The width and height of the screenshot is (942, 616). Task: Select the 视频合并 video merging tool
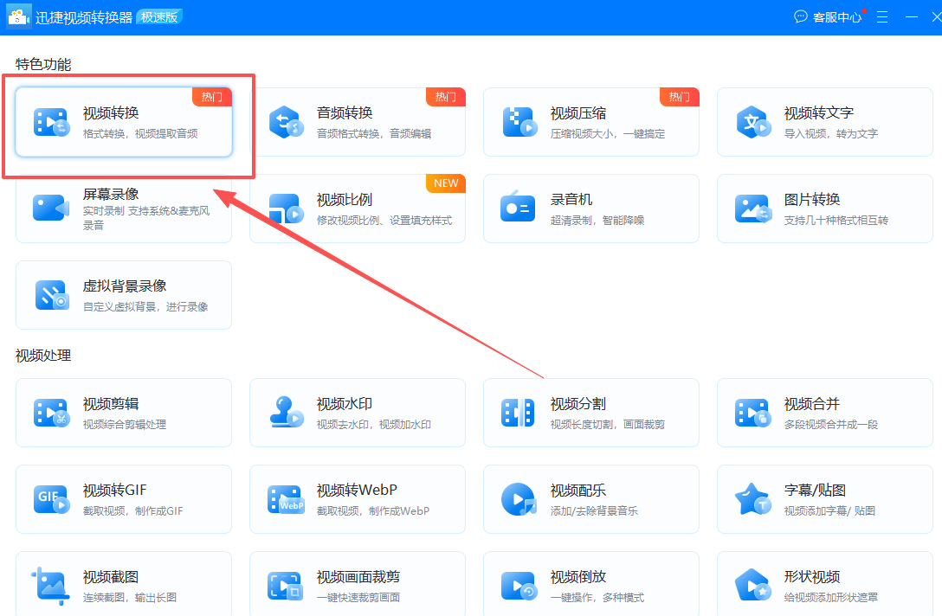823,413
